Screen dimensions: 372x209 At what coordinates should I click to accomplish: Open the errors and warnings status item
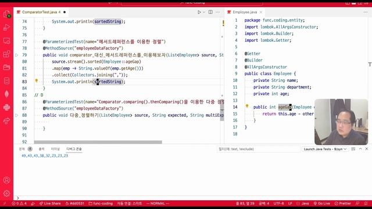(19, 203)
